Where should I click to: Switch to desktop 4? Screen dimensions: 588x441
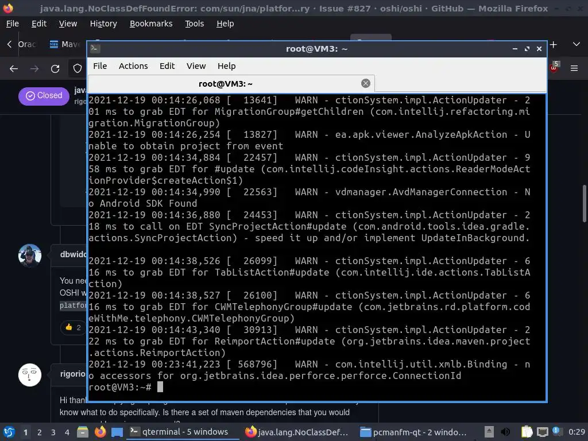(x=67, y=432)
